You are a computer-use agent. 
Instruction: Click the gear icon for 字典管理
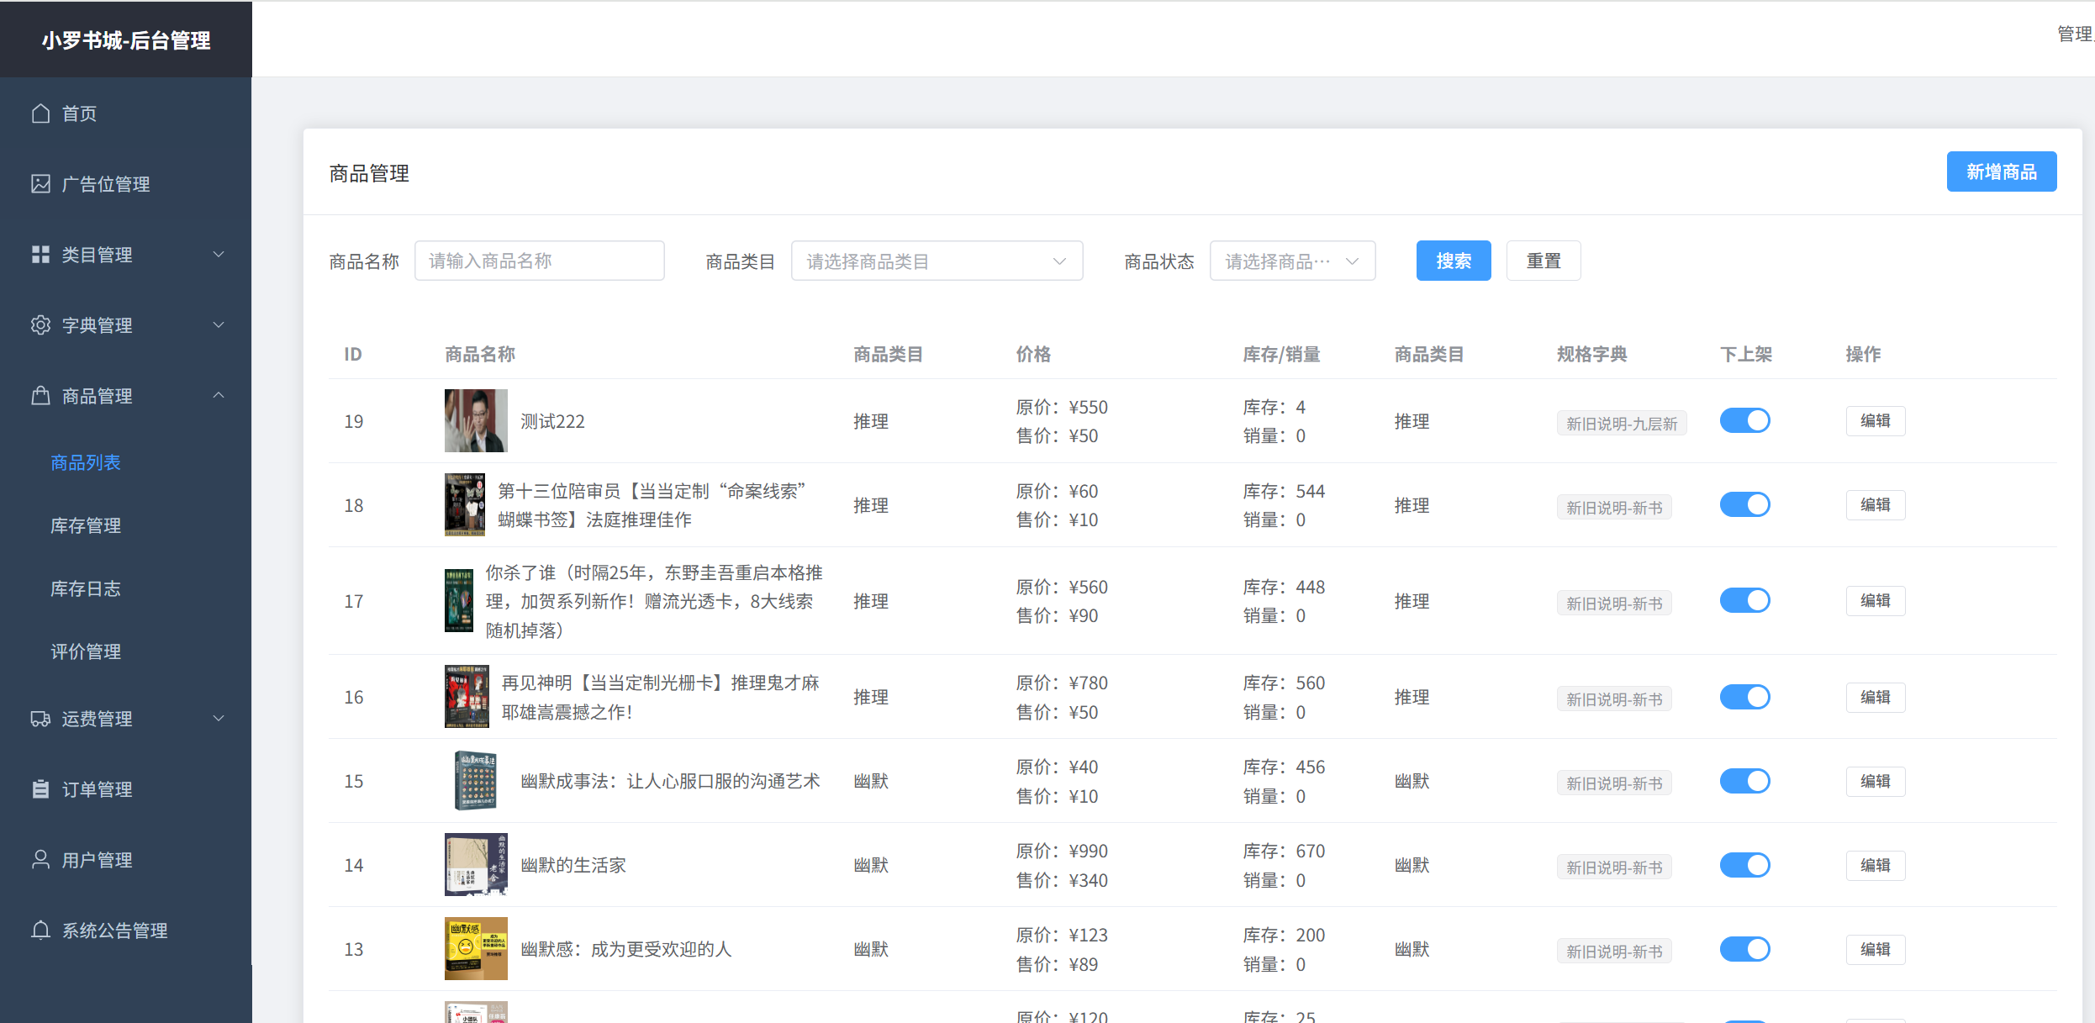click(40, 325)
